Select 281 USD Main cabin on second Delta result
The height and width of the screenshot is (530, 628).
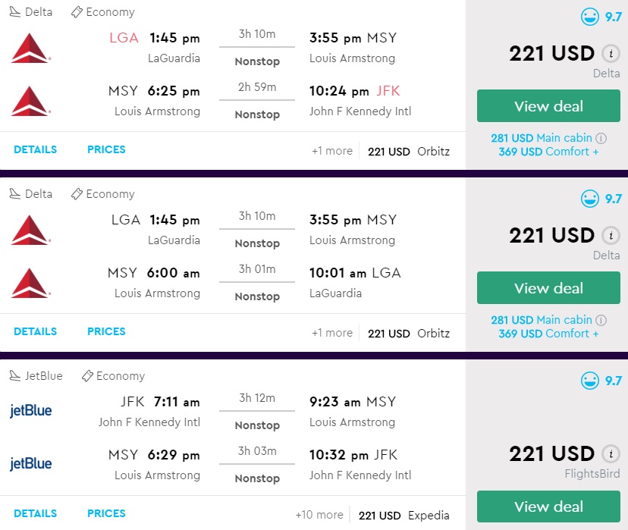[x=542, y=320]
